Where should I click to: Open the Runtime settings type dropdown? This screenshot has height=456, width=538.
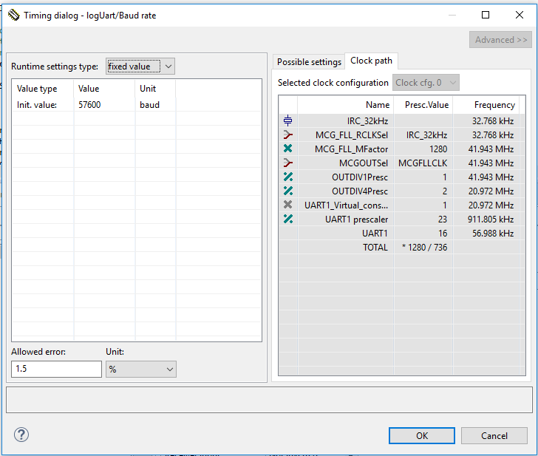(140, 67)
